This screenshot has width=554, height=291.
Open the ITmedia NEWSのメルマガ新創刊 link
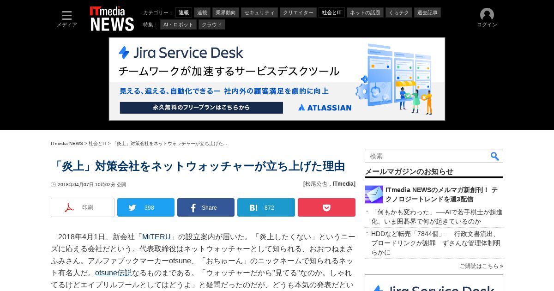coord(441,194)
